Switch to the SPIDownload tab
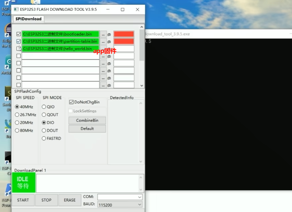This screenshot has width=292, height=212. (x=29, y=19)
